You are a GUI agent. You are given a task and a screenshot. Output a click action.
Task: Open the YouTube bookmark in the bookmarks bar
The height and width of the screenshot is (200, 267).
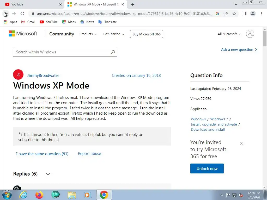[x=48, y=22]
